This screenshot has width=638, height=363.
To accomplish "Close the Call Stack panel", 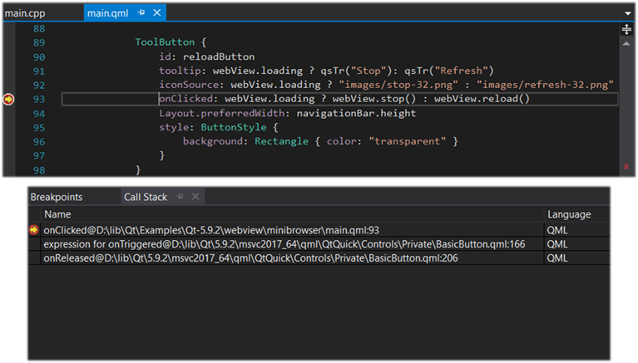I will 195,197.
